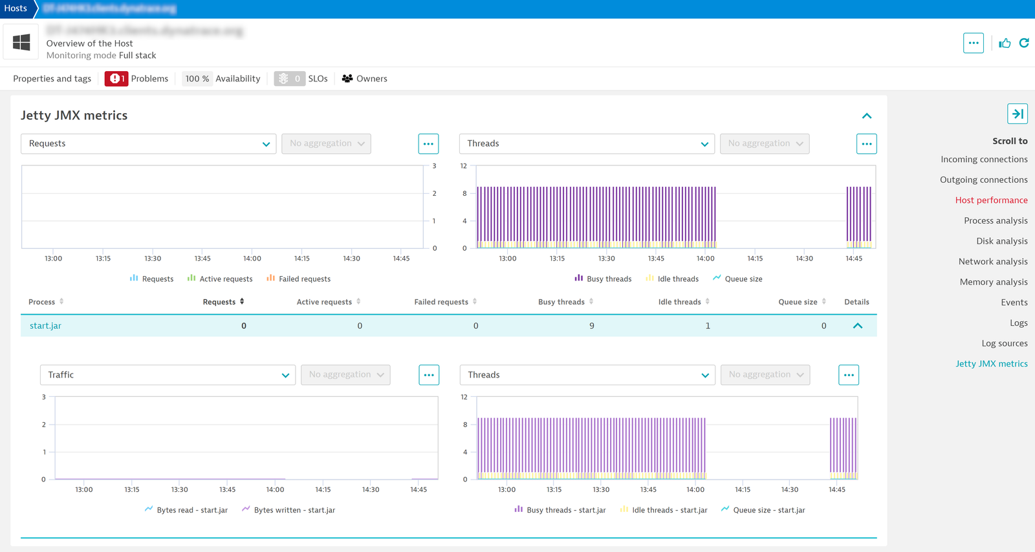
Task: Toggle Busy threads - start.jar legend
Action: (560, 510)
